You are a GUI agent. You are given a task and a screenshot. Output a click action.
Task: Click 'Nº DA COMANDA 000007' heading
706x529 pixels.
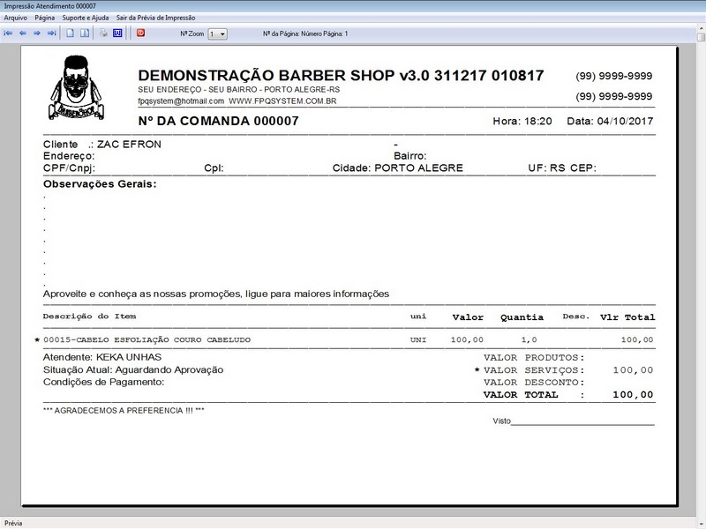tap(218, 121)
